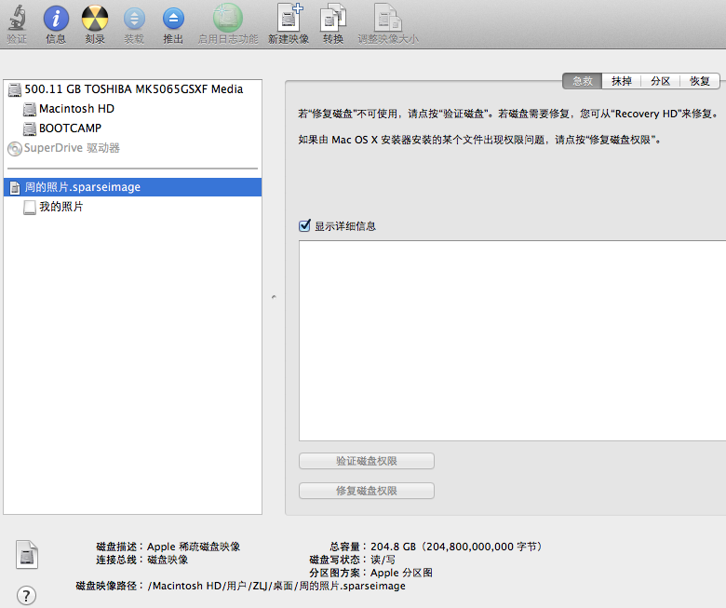Switch to the 抹掉 (Erase) tab
Screen dimensions: 726x608
pyautogui.click(x=622, y=81)
